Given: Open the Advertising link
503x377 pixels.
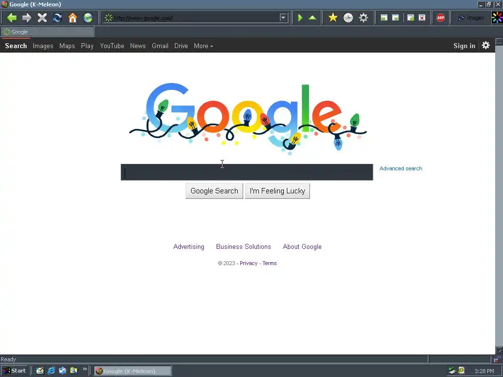Looking at the screenshot, I should point(189,246).
